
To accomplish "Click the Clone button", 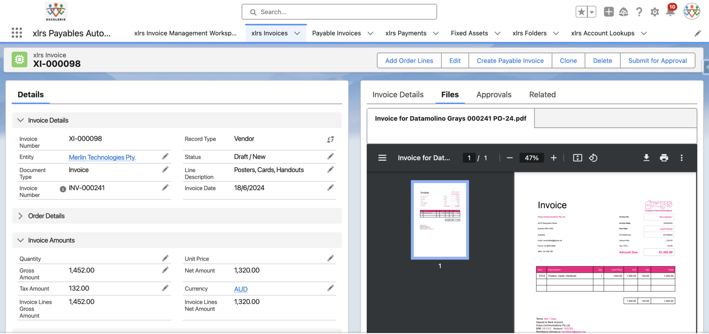I will 568,61.
